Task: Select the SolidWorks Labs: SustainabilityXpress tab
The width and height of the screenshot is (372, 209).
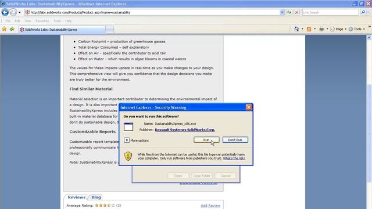Action: [x=62, y=30]
